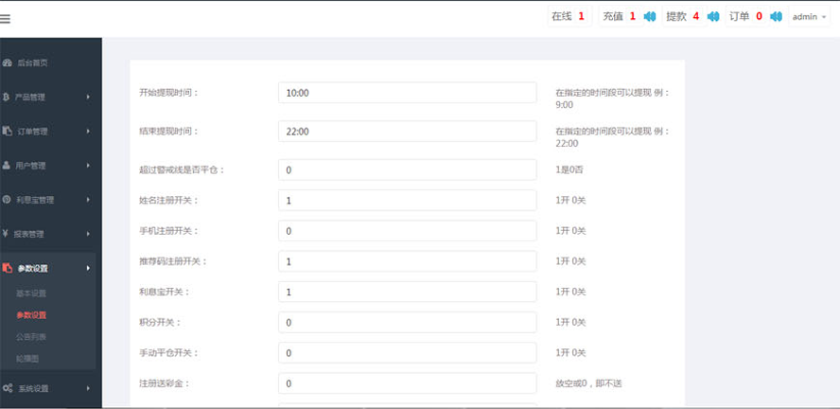The width and height of the screenshot is (840, 409).
Task: Expand the 订单管理 submenu arrow
Action: pyautogui.click(x=88, y=132)
